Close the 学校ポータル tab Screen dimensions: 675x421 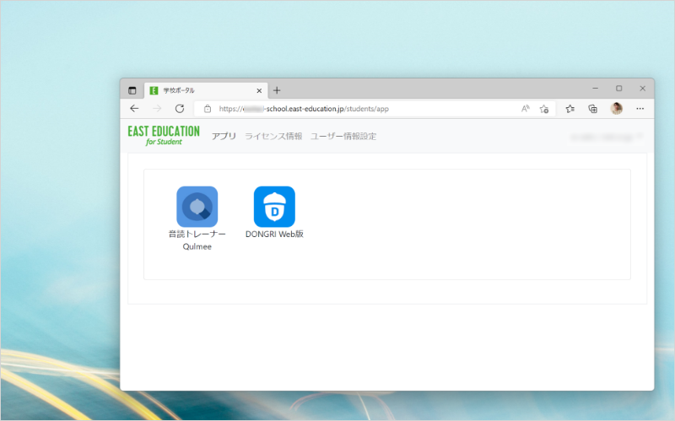pos(259,90)
